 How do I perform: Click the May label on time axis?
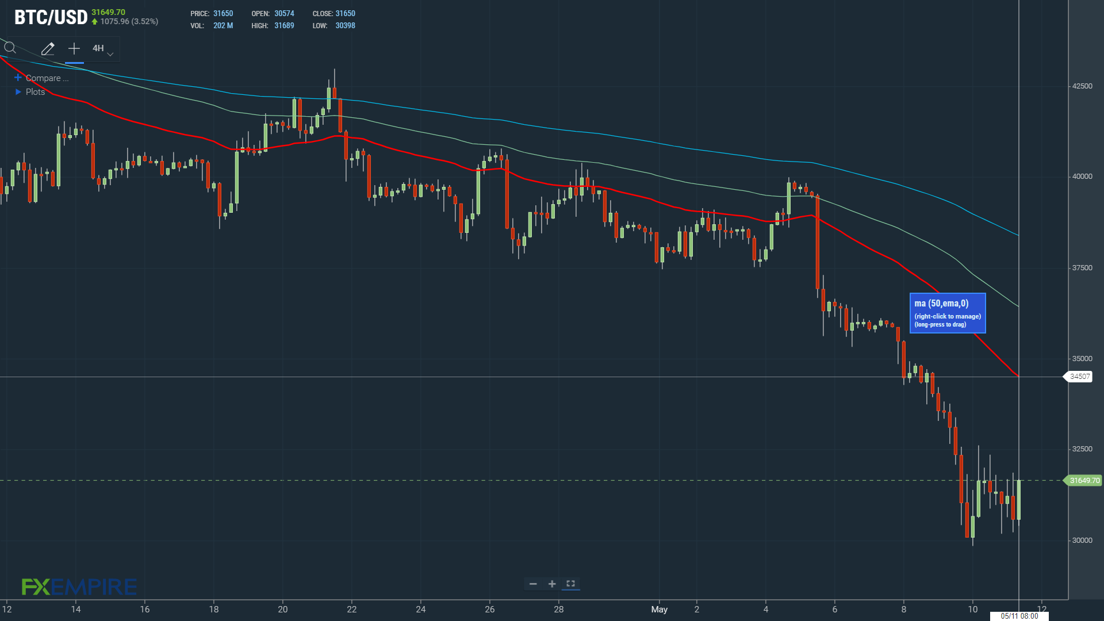click(x=660, y=609)
